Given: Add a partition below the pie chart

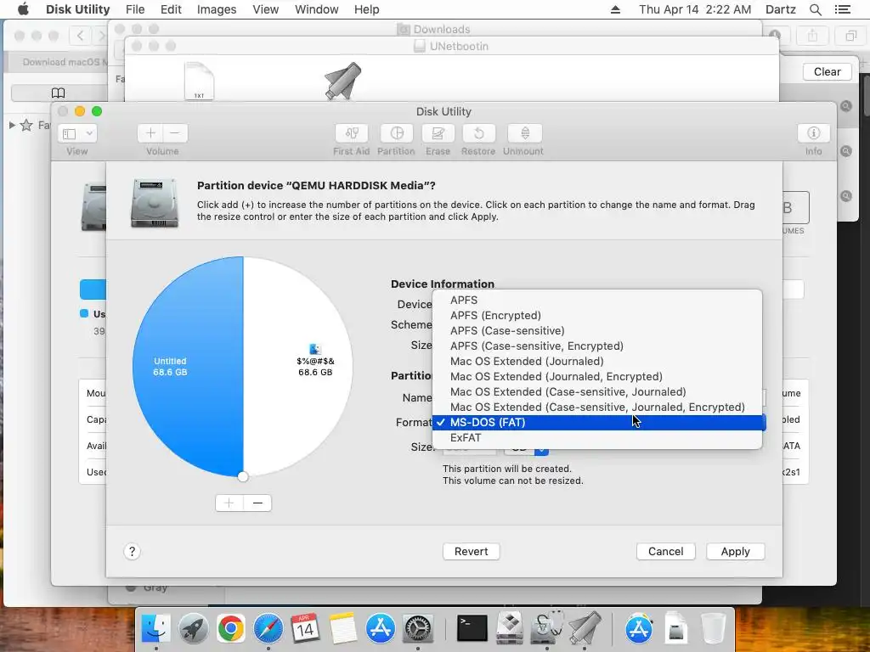Looking at the screenshot, I should click(229, 503).
